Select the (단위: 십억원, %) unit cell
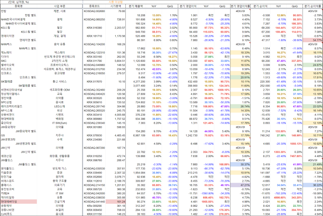 [18, 2]
